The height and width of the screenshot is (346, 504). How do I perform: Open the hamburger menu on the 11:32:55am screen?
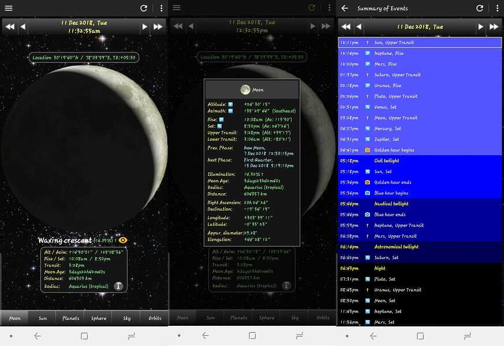click(x=9, y=8)
